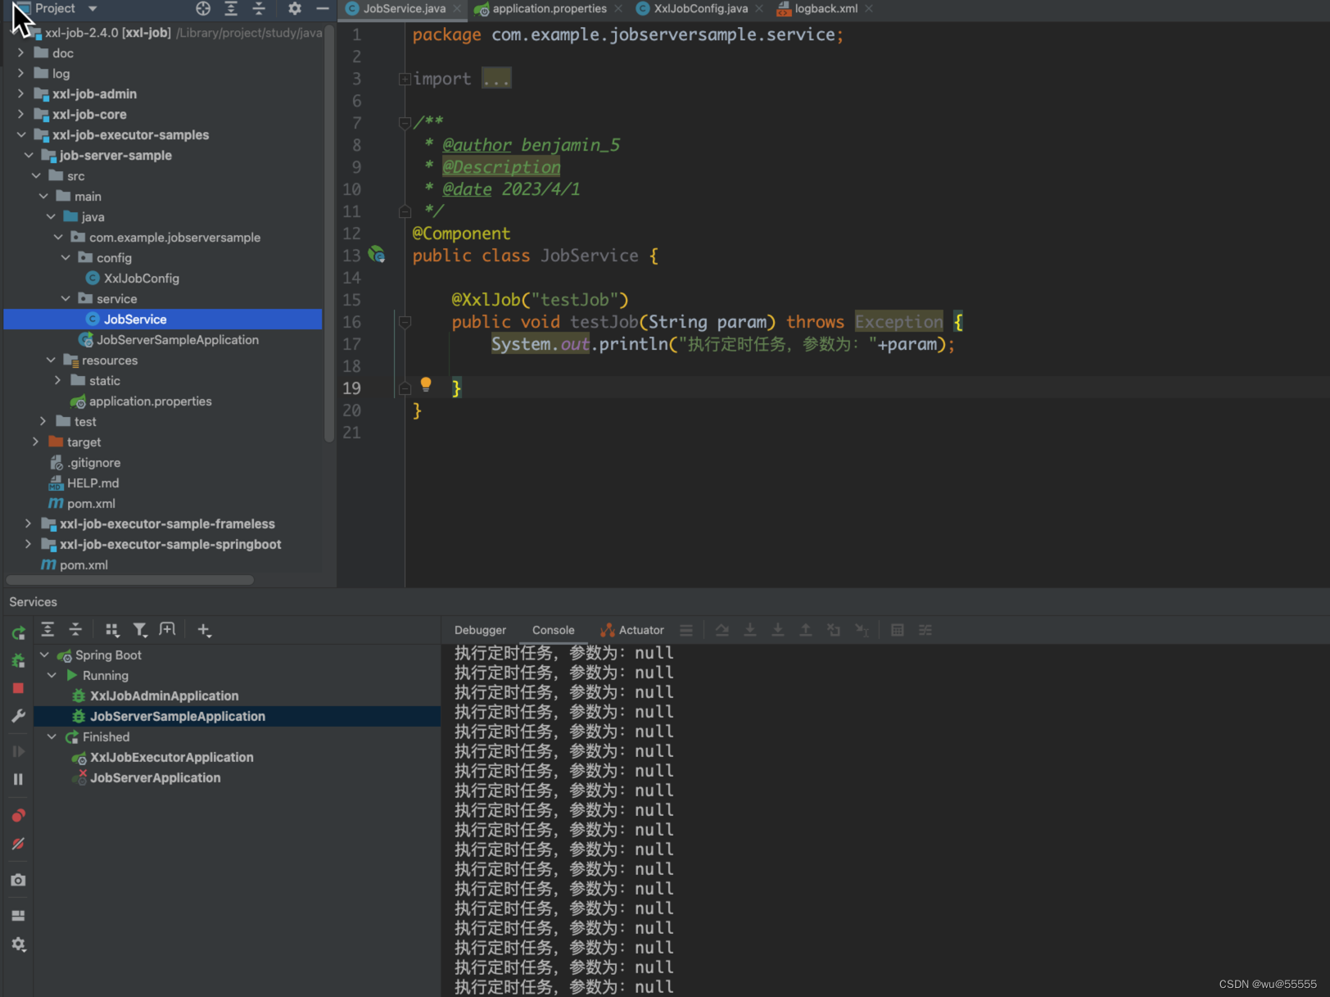1330x997 pixels.
Task: Click Step Over icon in debugger toolbar
Action: (722, 630)
